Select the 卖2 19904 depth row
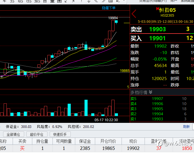Viewport: 194px width, 153px height. pos(162,114)
